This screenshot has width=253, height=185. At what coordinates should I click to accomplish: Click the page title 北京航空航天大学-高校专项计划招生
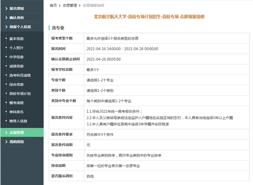tap(149, 17)
